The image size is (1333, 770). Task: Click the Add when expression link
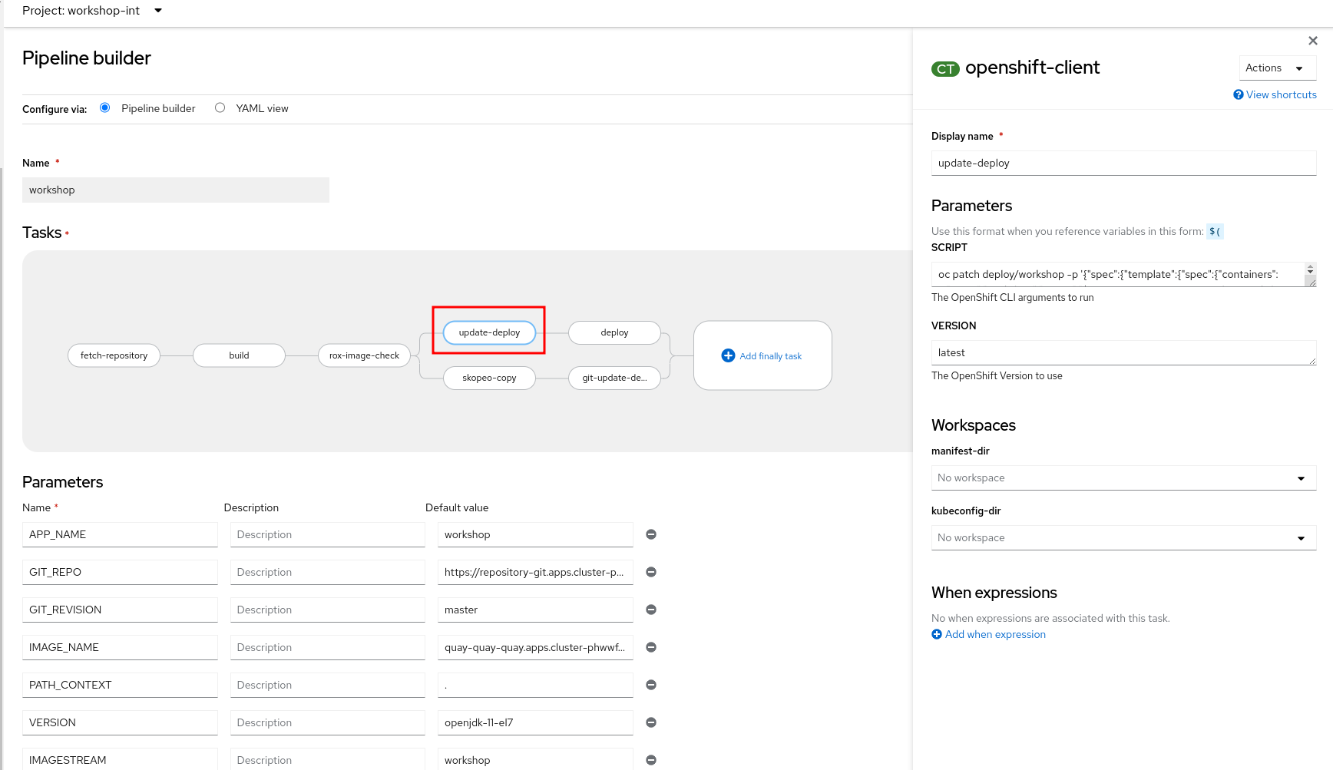click(x=995, y=634)
